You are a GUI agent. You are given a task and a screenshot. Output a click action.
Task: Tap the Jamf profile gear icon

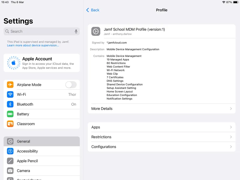[x=96, y=31]
